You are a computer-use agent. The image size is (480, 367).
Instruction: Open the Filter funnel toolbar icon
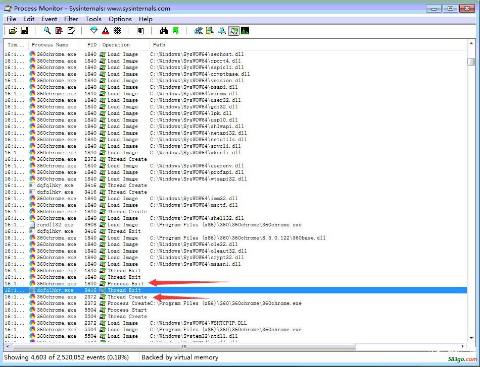93,31
